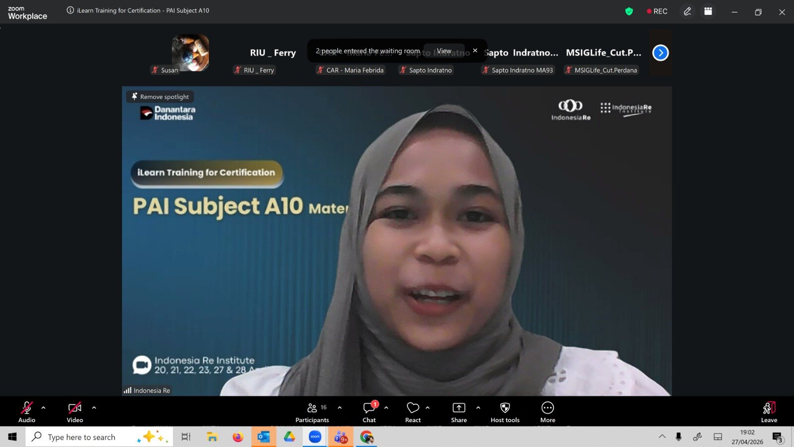794x447 pixels.
Task: Remove spotlight from the speaker video
Action: click(160, 97)
